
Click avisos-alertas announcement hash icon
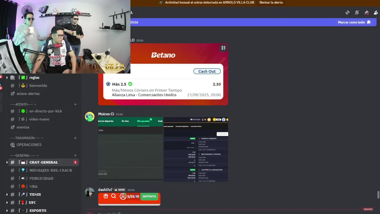tap(12, 93)
